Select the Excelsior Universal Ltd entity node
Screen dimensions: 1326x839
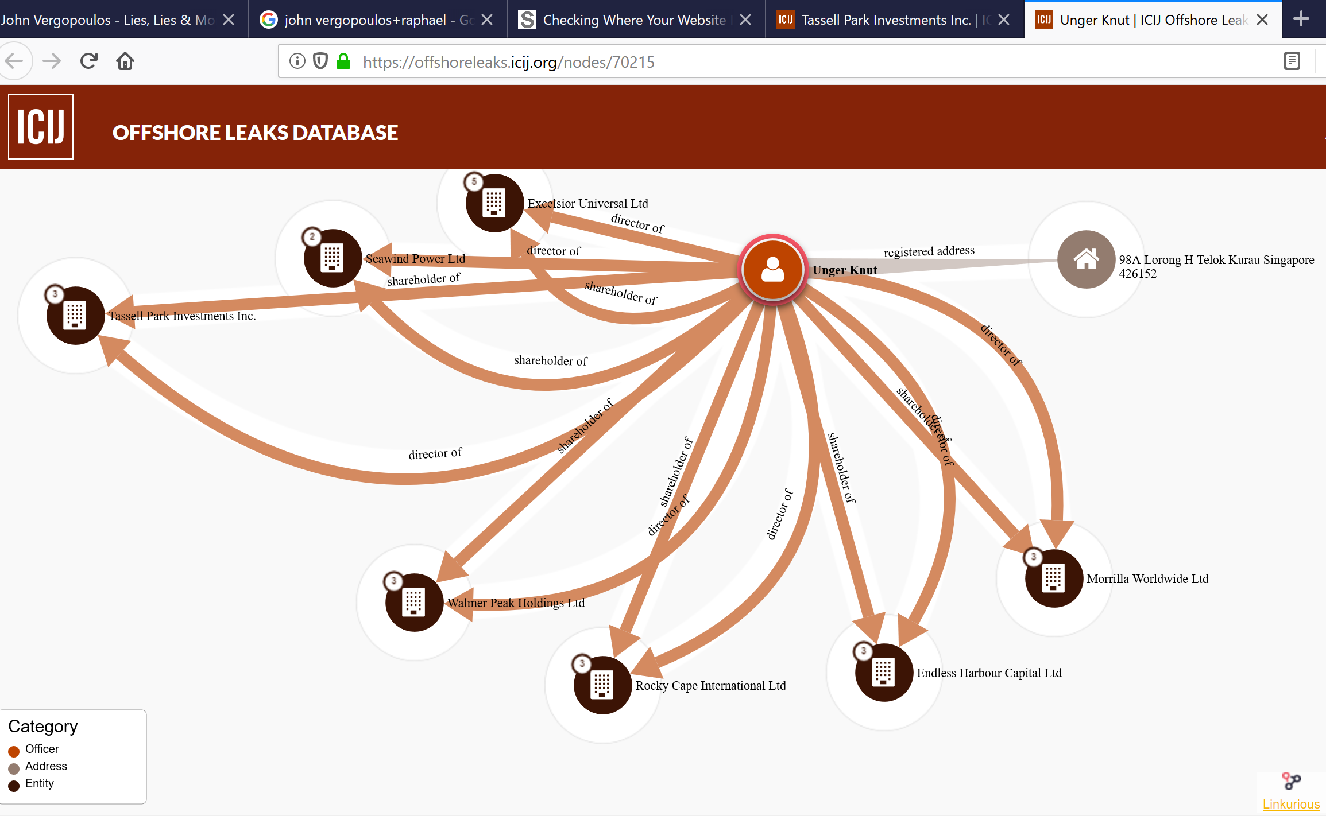[x=494, y=203]
